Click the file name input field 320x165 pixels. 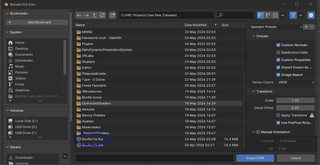pos(154,158)
